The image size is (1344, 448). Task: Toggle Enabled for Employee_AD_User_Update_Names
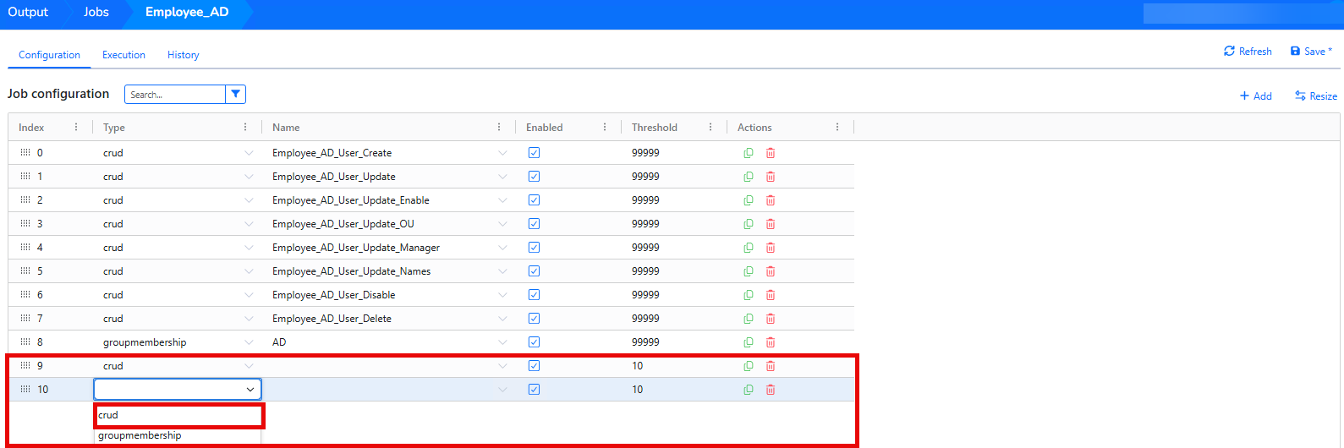(x=534, y=271)
